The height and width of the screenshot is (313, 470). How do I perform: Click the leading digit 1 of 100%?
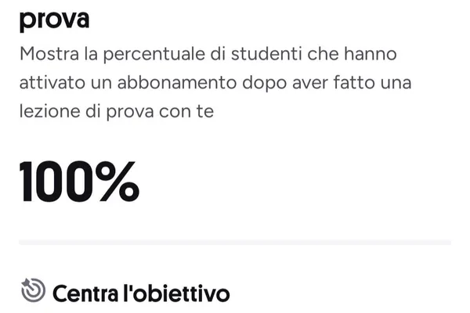[25, 182]
